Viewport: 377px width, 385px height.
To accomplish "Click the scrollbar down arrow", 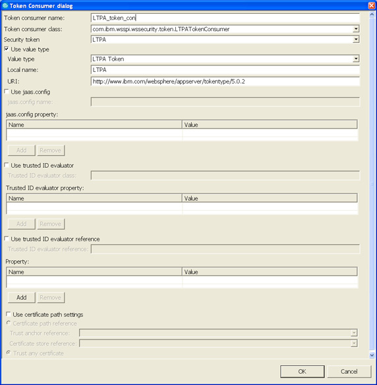I will tap(372, 355).
